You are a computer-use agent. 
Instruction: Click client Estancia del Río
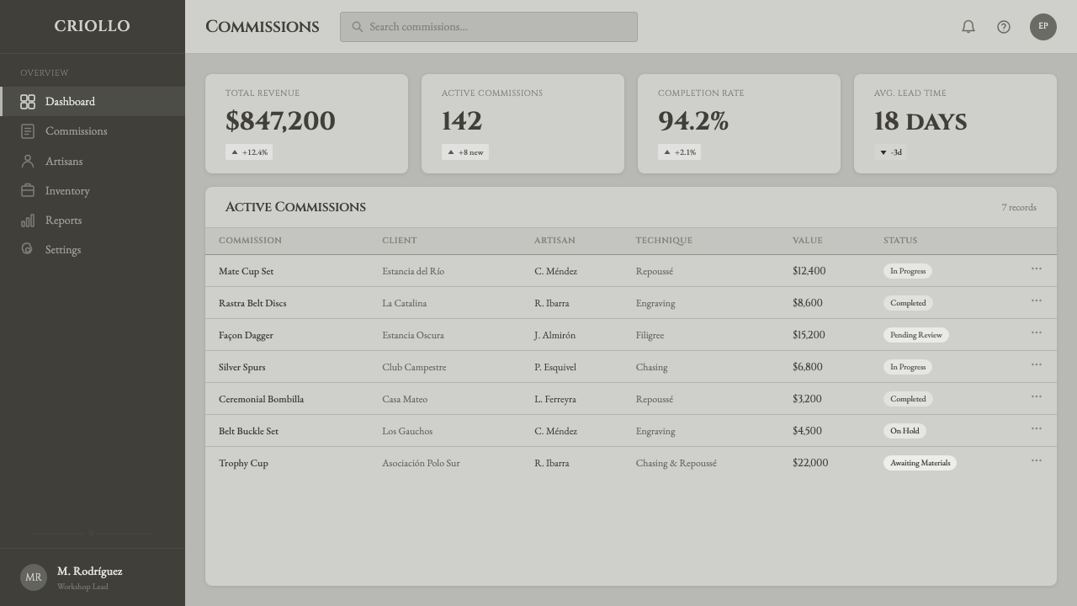pyautogui.click(x=413, y=271)
